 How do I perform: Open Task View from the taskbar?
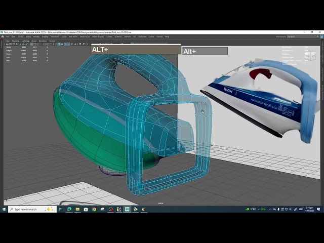point(61,209)
